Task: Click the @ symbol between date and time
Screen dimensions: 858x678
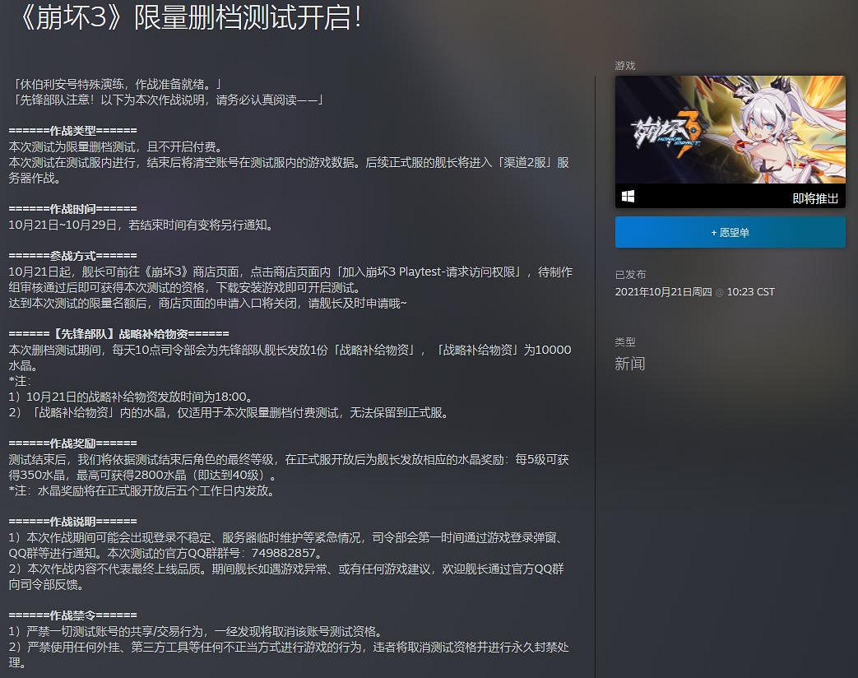Action: (719, 292)
